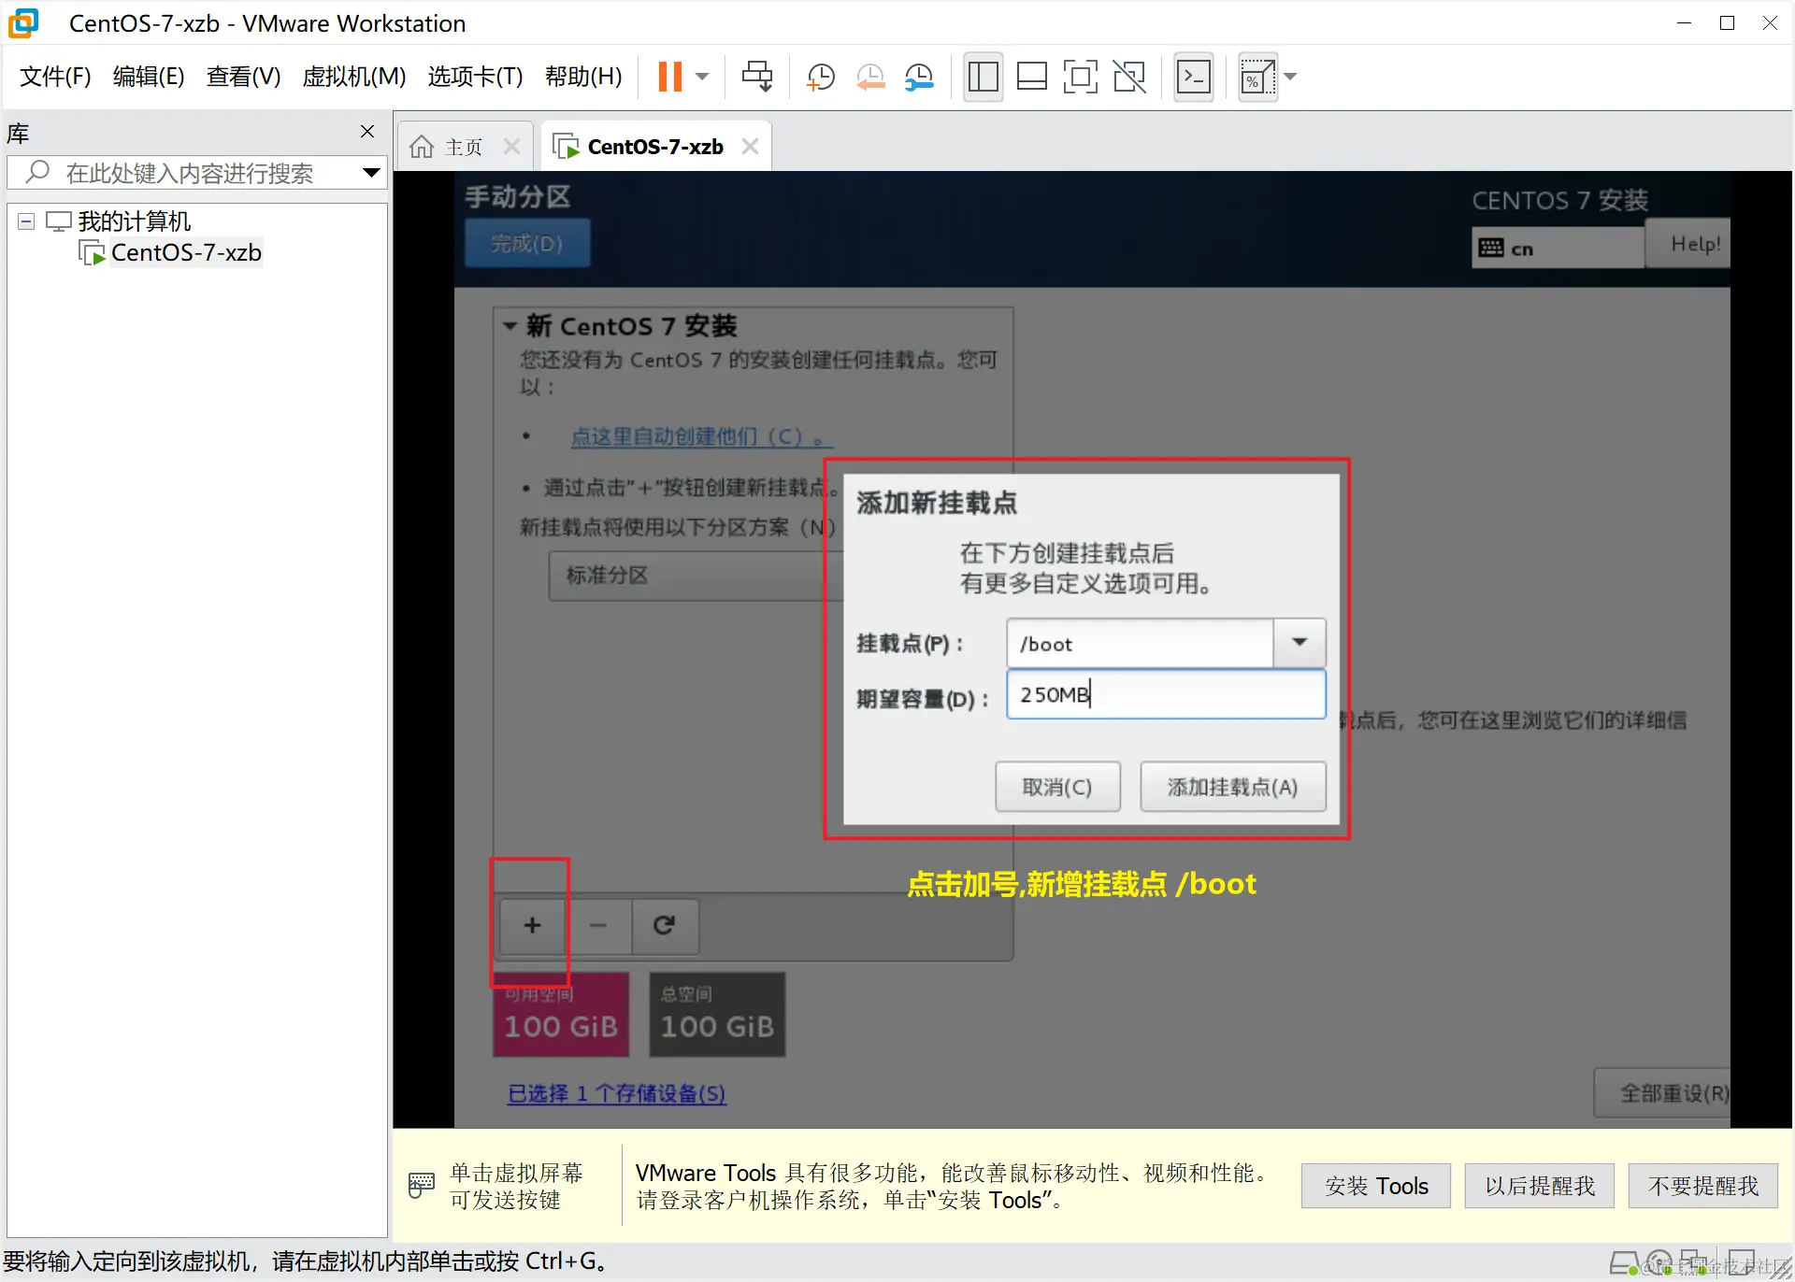Click the 可用空间 100 GiB tile

coord(561,1015)
